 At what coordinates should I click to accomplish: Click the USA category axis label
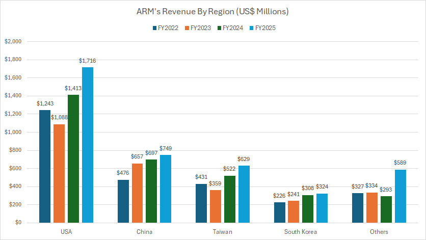[66, 232]
